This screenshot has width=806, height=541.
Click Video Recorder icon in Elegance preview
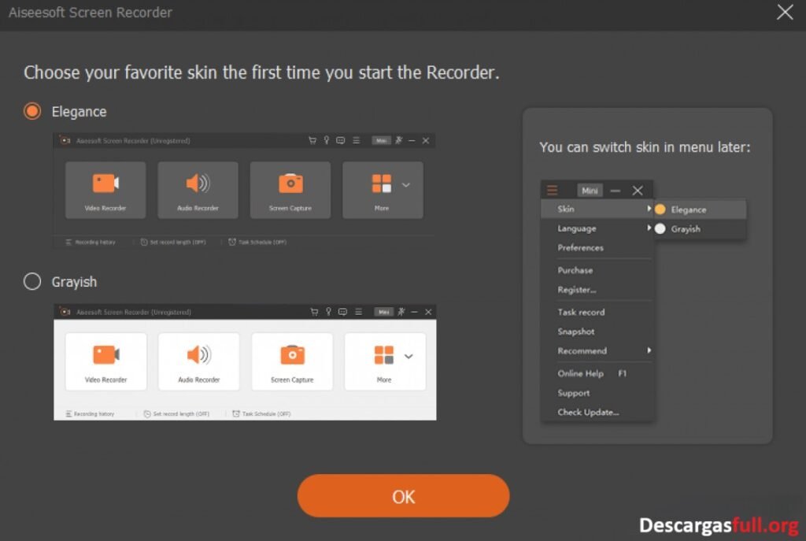pyautogui.click(x=105, y=183)
